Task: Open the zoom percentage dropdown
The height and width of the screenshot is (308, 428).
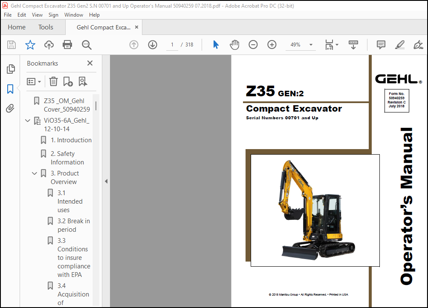Action: point(311,45)
